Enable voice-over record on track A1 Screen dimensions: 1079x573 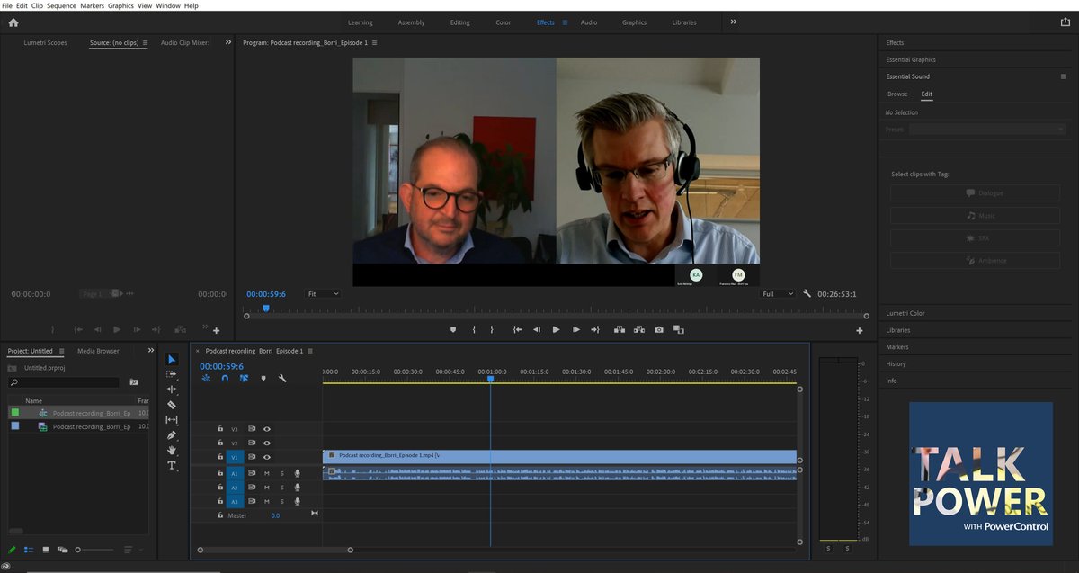297,473
